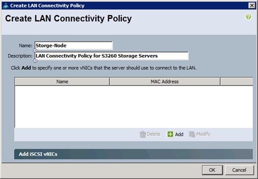The width and height of the screenshot is (258, 179).
Task: Click the unlabeled third column header
Action: (x=237, y=81)
